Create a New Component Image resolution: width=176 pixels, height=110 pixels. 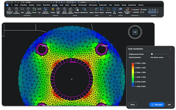pos(16,11)
